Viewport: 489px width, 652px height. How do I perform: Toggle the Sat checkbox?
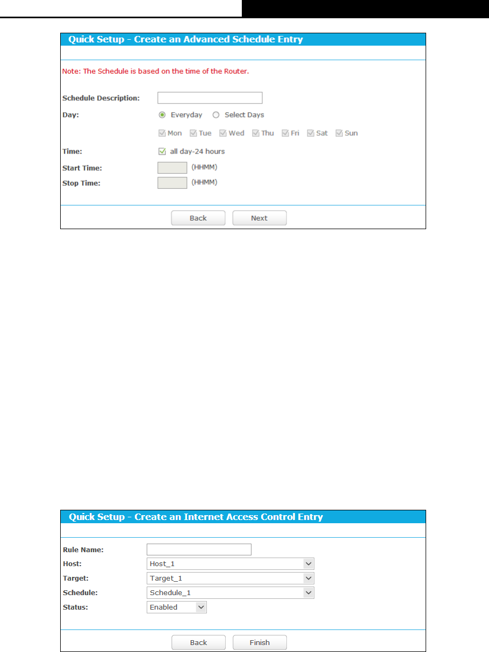pyautogui.click(x=311, y=133)
